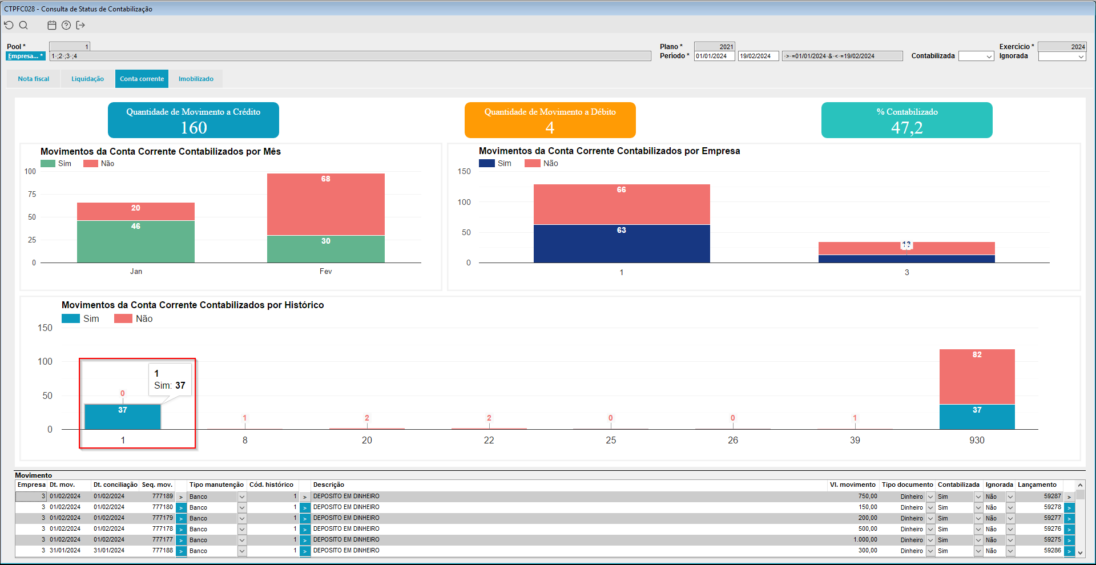Toggle red Não legend in Histórico chart
Viewport: 1096px width, 565px height.
[134, 318]
